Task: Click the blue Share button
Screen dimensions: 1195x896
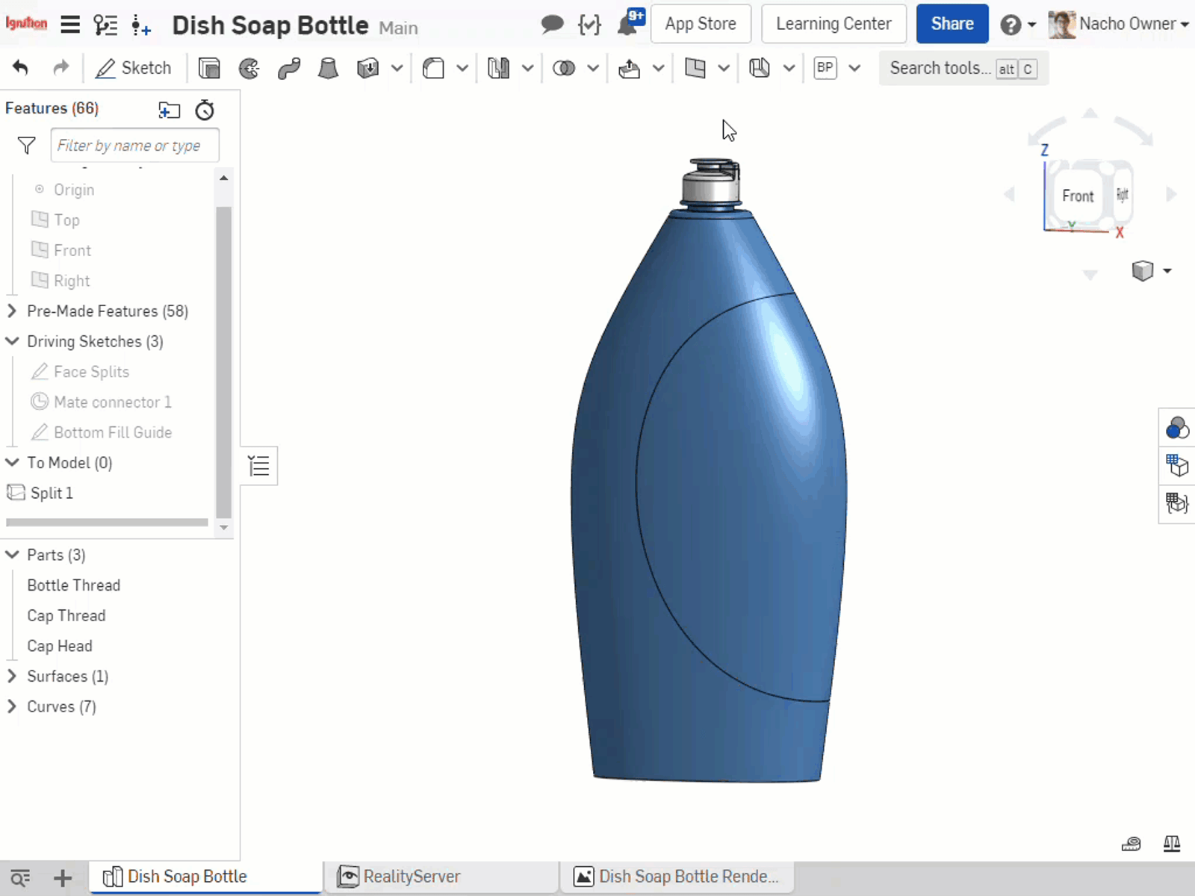Action: [x=952, y=24]
